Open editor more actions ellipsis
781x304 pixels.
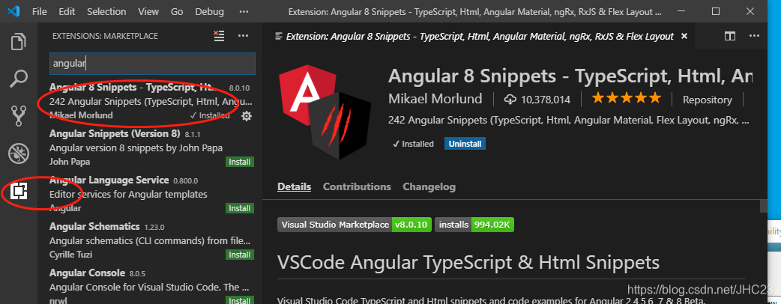click(x=754, y=36)
